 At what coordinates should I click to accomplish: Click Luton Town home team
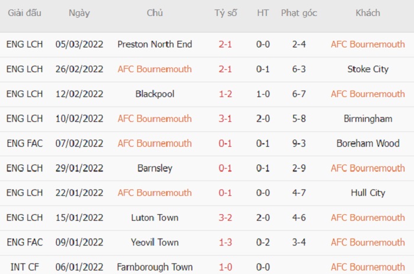point(155,217)
